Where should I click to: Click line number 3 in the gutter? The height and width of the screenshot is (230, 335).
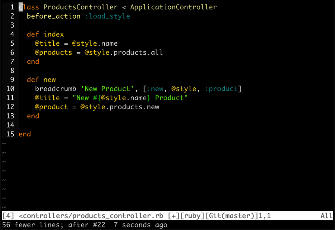(12, 25)
